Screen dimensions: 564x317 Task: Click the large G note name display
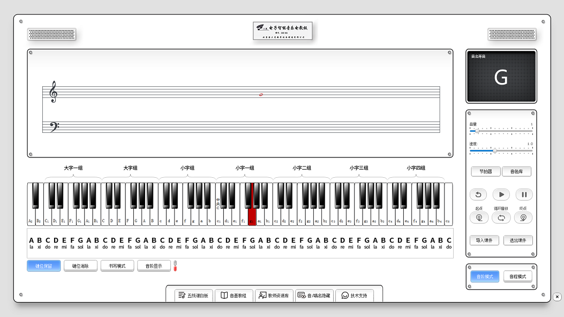point(501,77)
